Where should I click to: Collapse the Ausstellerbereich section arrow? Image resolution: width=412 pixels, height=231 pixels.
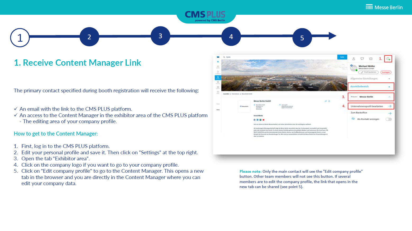pos(389,87)
